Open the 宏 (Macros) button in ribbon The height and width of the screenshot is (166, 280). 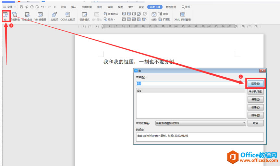pyautogui.click(x=6, y=16)
